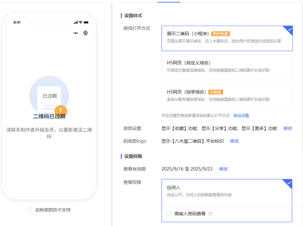Select the 任何人 viewing permission card
The height and width of the screenshot is (226, 303).
click(227, 200)
